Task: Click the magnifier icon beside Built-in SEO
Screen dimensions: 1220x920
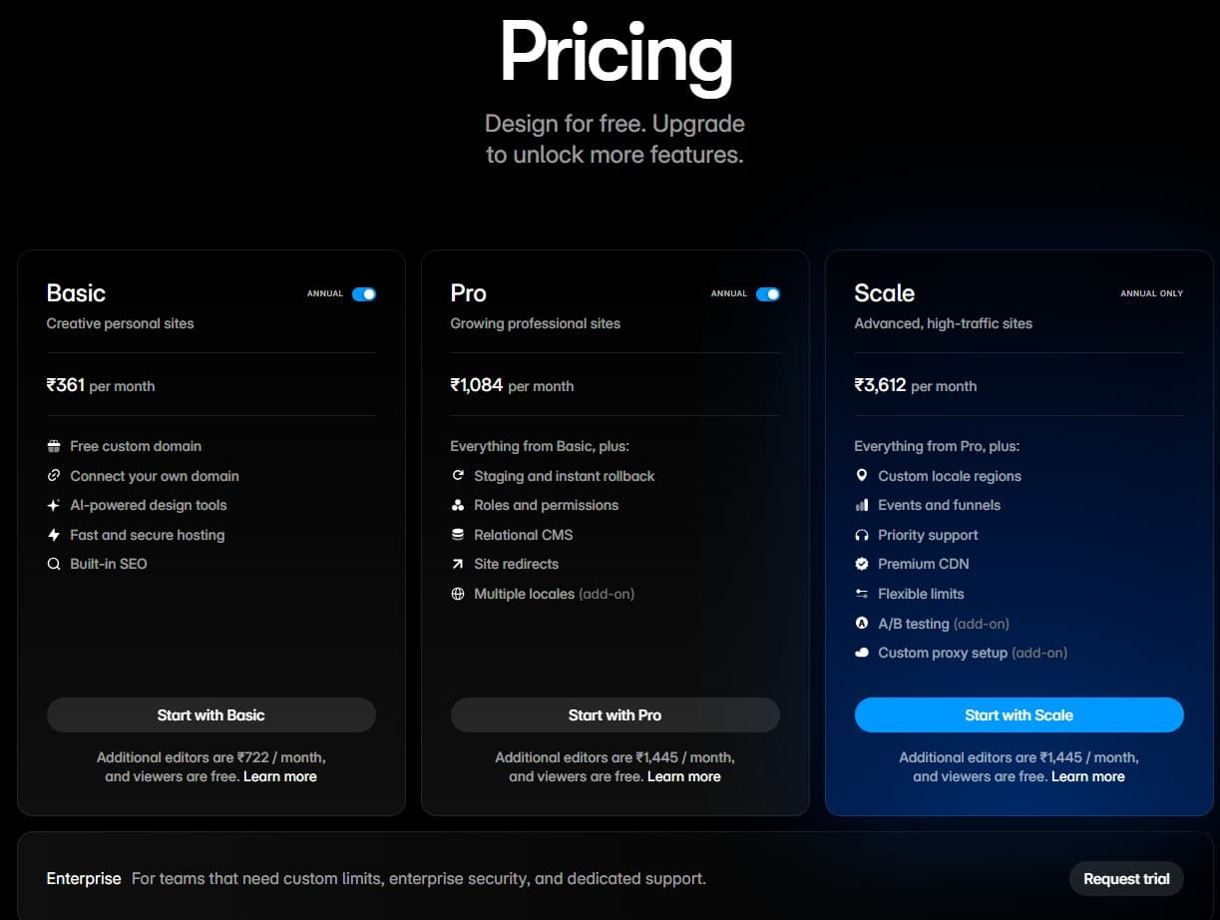Action: [54, 564]
